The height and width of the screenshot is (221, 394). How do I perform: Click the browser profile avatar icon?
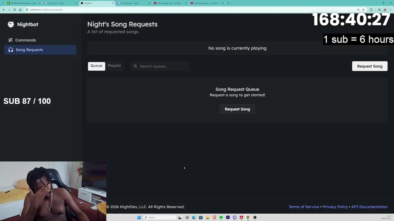click(385, 10)
